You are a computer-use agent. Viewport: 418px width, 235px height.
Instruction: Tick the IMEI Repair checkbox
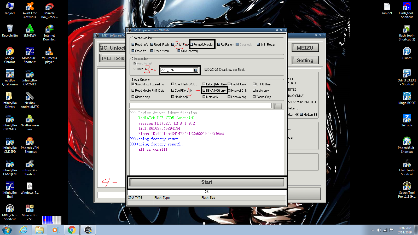click(x=258, y=45)
